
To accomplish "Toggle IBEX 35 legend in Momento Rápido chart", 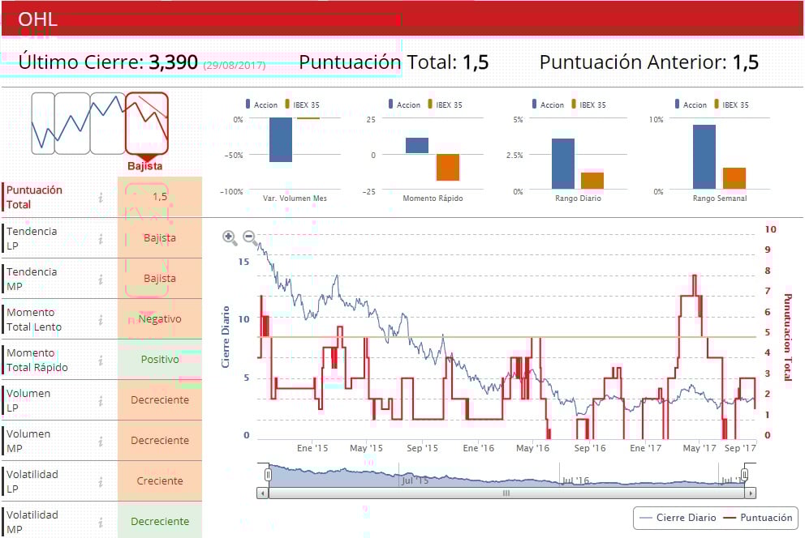I will pos(446,105).
